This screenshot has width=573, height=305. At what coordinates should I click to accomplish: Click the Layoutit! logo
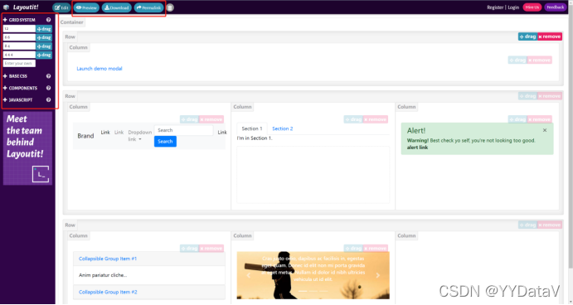click(22, 7)
